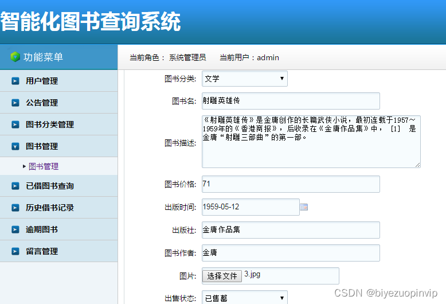Click the 图书作者 field with 金庸
The width and height of the screenshot is (446, 304).
[x=291, y=253]
